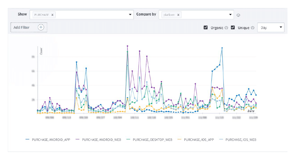Click the info icon next to Compare by
This screenshot has height=160, width=295.
click(239, 16)
